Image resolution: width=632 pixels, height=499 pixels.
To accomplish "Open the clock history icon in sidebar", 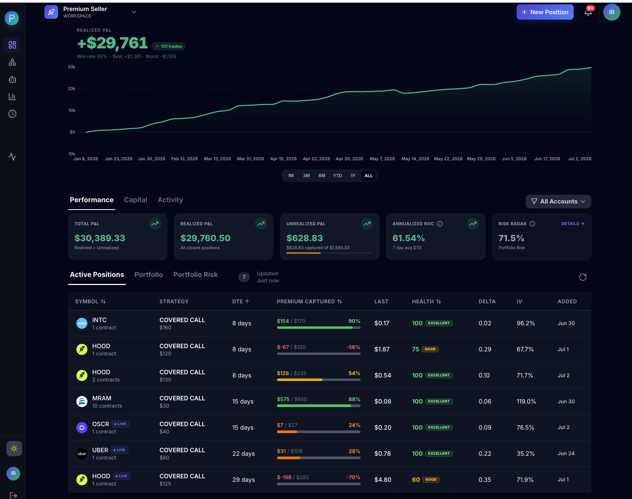I will [12, 114].
